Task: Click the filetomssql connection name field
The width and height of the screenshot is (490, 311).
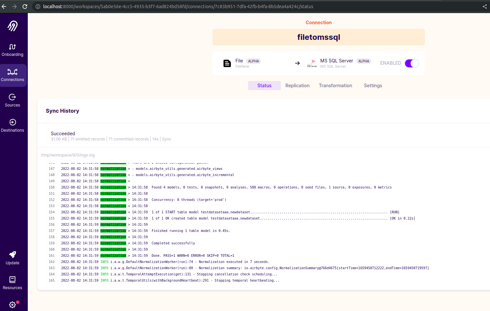Action: click(319, 37)
